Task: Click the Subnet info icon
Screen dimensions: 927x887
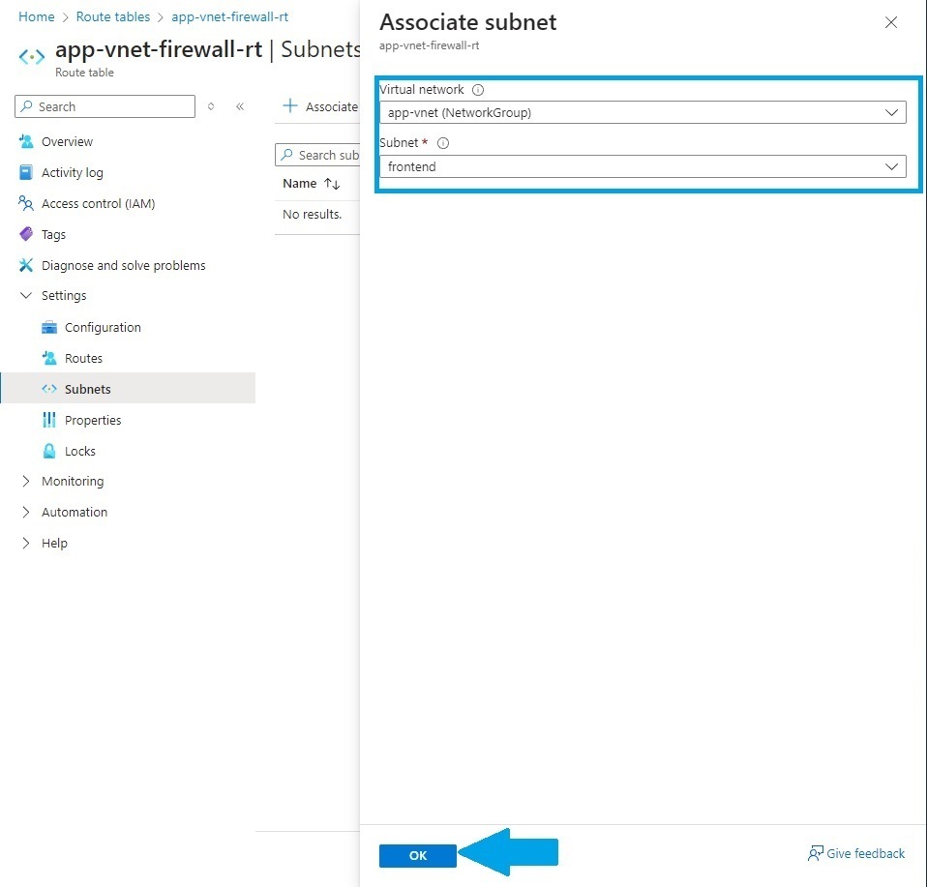Action: (x=443, y=143)
